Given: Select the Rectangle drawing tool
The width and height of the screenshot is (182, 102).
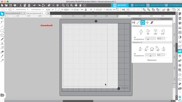Looking at the screenshot, I should tap(2, 31).
